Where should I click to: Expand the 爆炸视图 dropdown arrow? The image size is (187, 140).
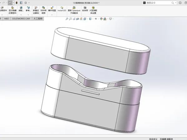click(x=52, y=15)
